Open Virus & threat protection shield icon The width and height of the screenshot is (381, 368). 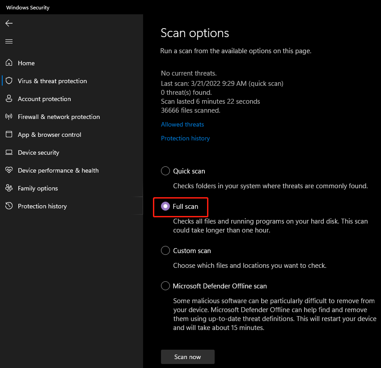9,81
